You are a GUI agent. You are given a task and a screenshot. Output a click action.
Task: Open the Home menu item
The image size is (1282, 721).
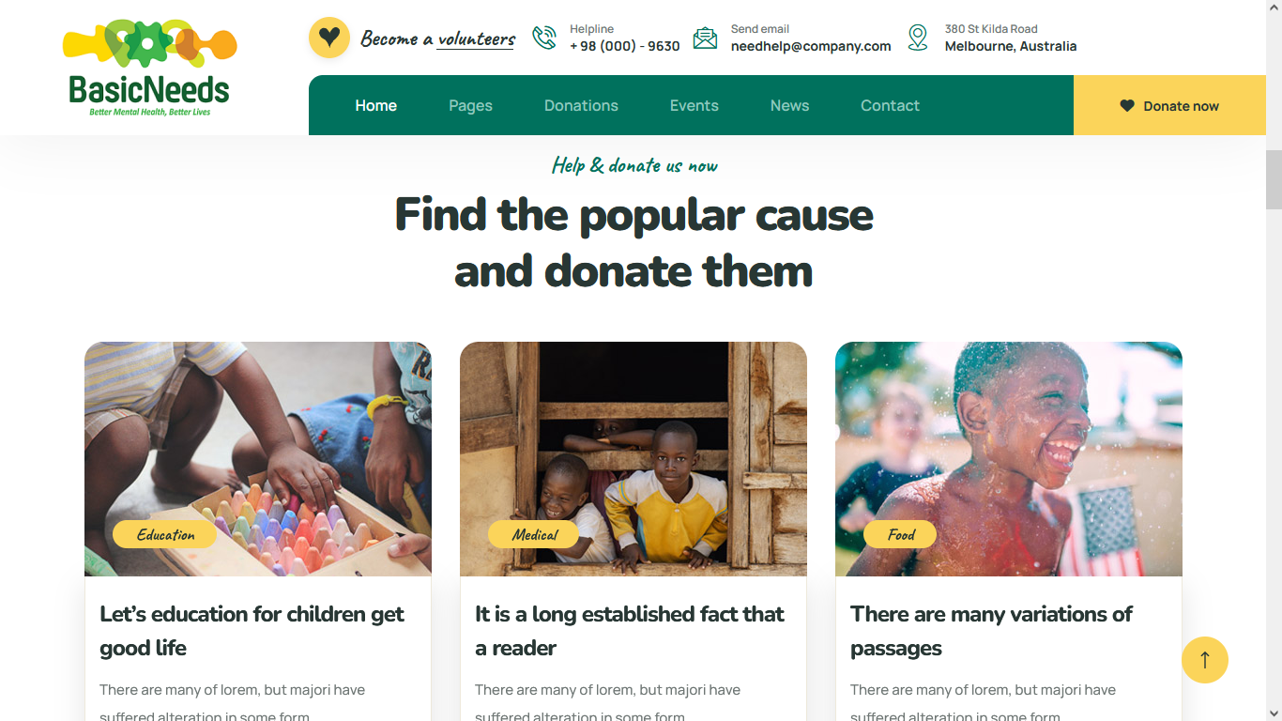376,105
